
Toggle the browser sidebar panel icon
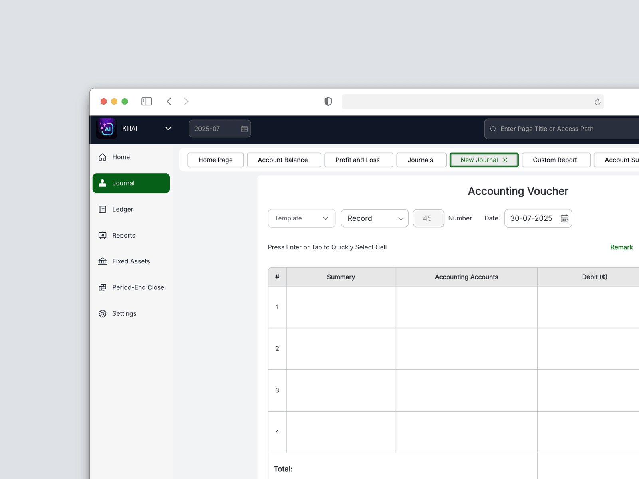[147, 101]
